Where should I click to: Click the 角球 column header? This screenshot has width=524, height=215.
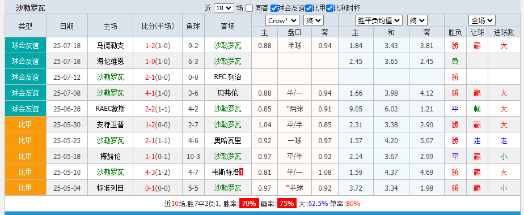193,26
